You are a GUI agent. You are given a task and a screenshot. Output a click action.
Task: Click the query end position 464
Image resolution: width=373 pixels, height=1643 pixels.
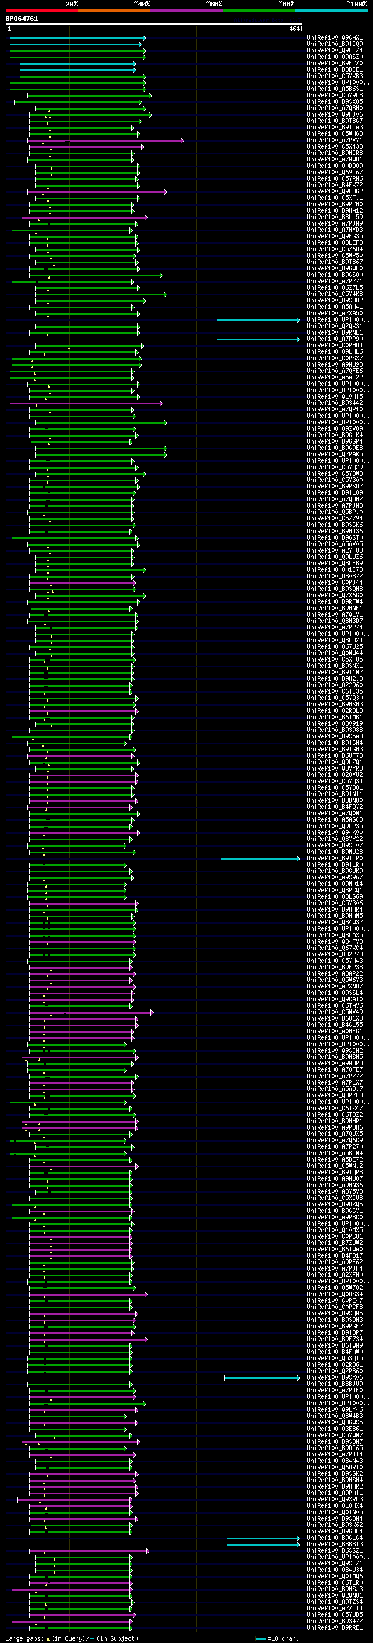click(x=294, y=29)
